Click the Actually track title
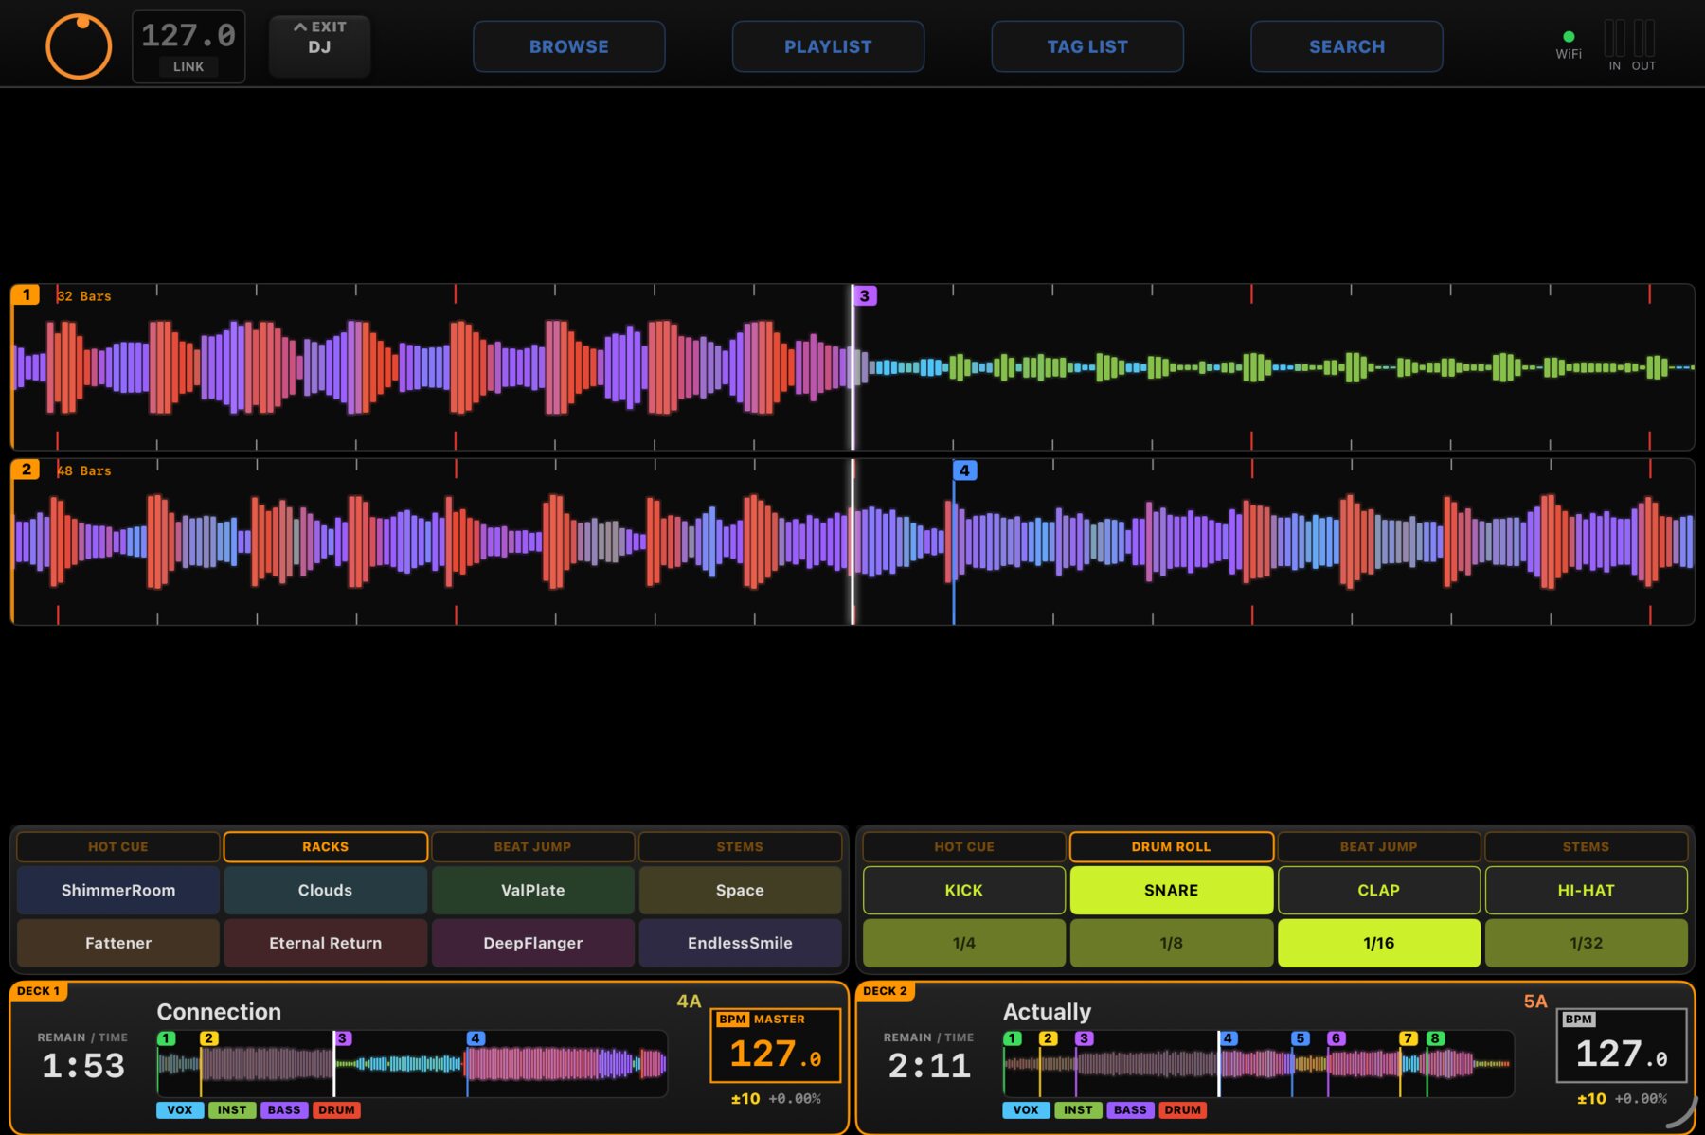Screen dimensions: 1705x1135 pos(1047,1011)
